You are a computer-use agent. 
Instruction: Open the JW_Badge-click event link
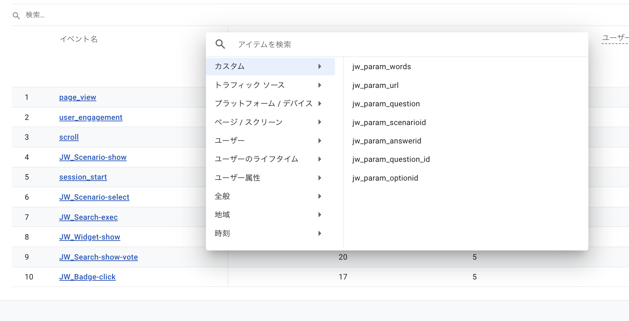click(x=87, y=277)
